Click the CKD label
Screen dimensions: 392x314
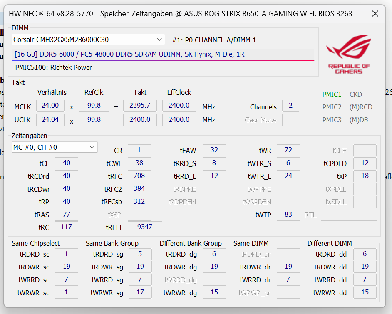[x=355, y=94]
